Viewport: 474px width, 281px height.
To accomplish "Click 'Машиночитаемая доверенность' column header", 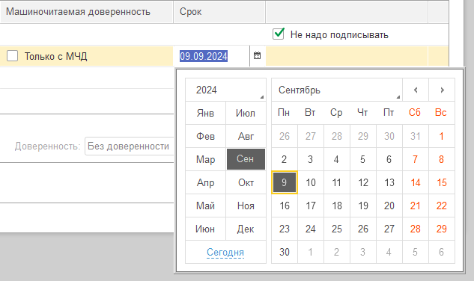I will 86,12.
